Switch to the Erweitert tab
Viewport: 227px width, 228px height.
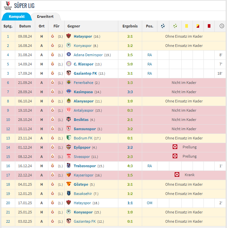(x=45, y=17)
